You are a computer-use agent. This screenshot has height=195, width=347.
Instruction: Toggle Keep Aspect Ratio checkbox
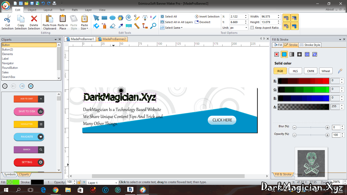click(252, 28)
